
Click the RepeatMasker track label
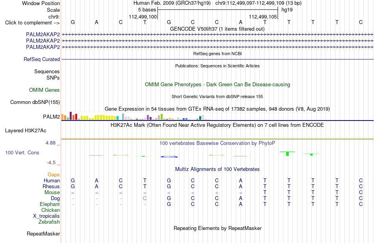tap(43, 234)
